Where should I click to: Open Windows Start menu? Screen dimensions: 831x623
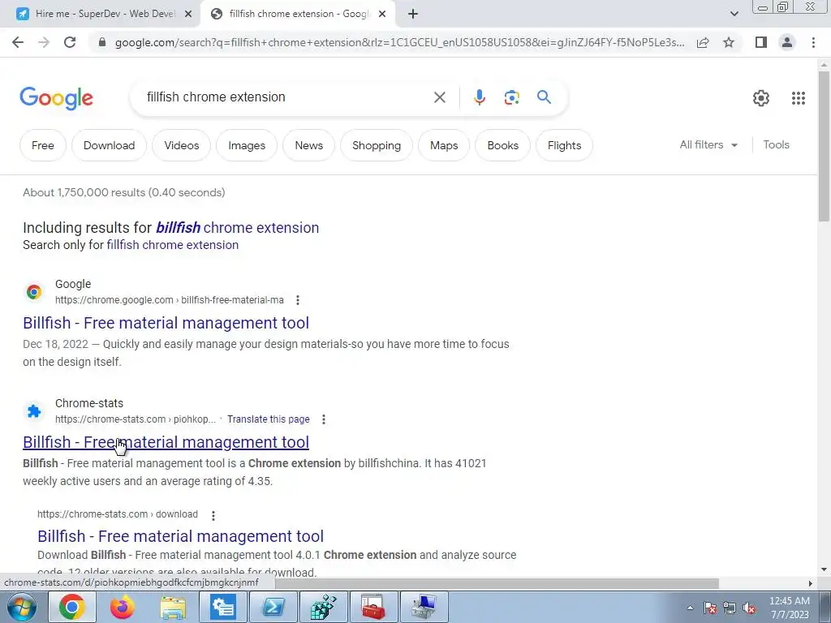pyautogui.click(x=20, y=607)
